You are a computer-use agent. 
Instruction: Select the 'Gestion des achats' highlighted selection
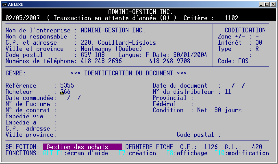click(x=82, y=147)
